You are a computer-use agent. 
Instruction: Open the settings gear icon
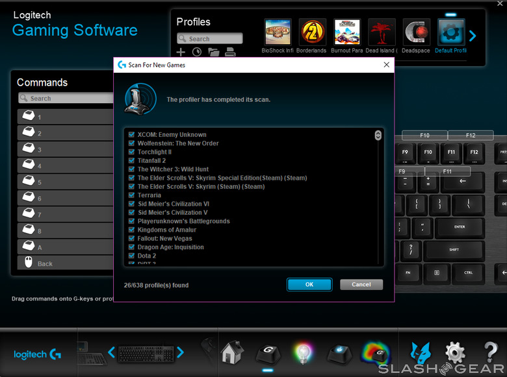[455, 353]
